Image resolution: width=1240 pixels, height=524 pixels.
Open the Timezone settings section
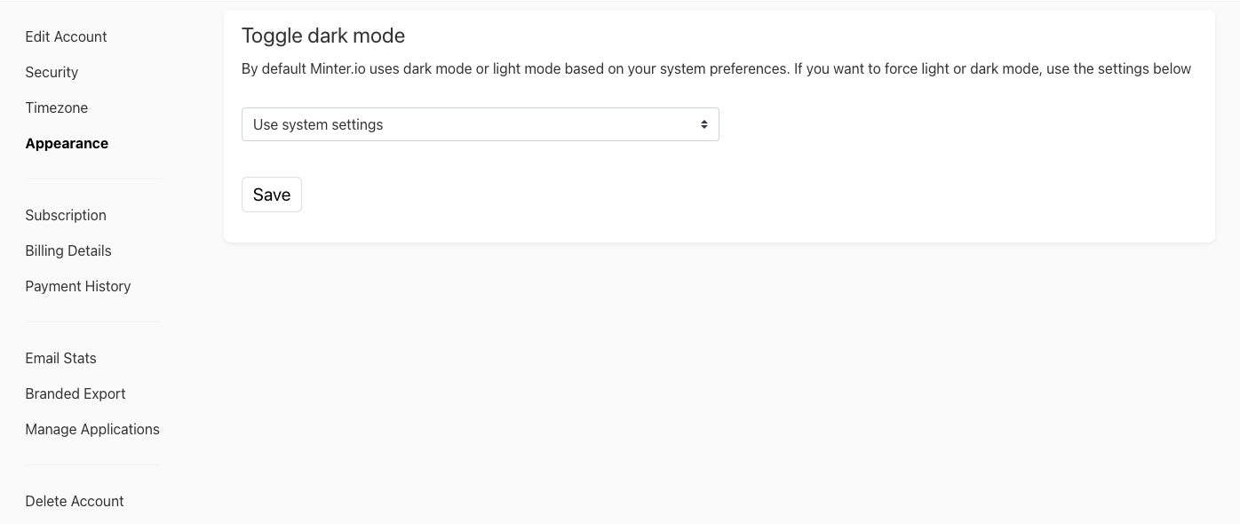(x=56, y=107)
